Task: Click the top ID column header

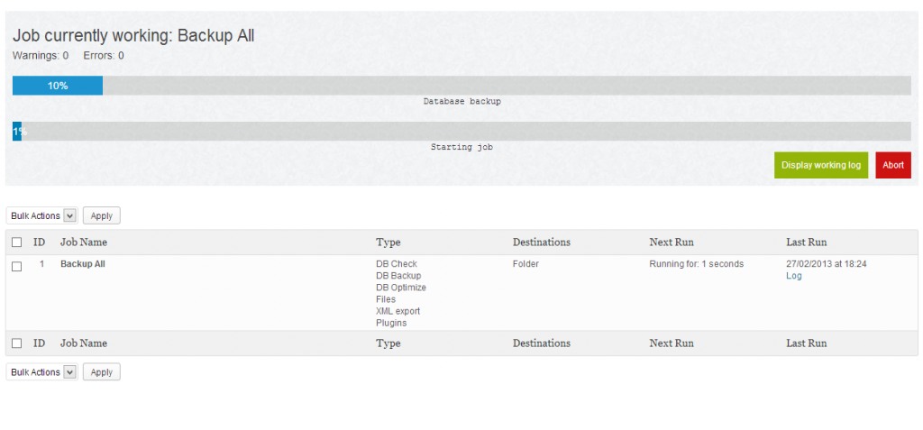Action: coord(40,242)
